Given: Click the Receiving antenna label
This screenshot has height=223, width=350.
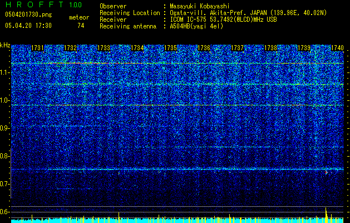Looking at the screenshot, I should [128, 26].
